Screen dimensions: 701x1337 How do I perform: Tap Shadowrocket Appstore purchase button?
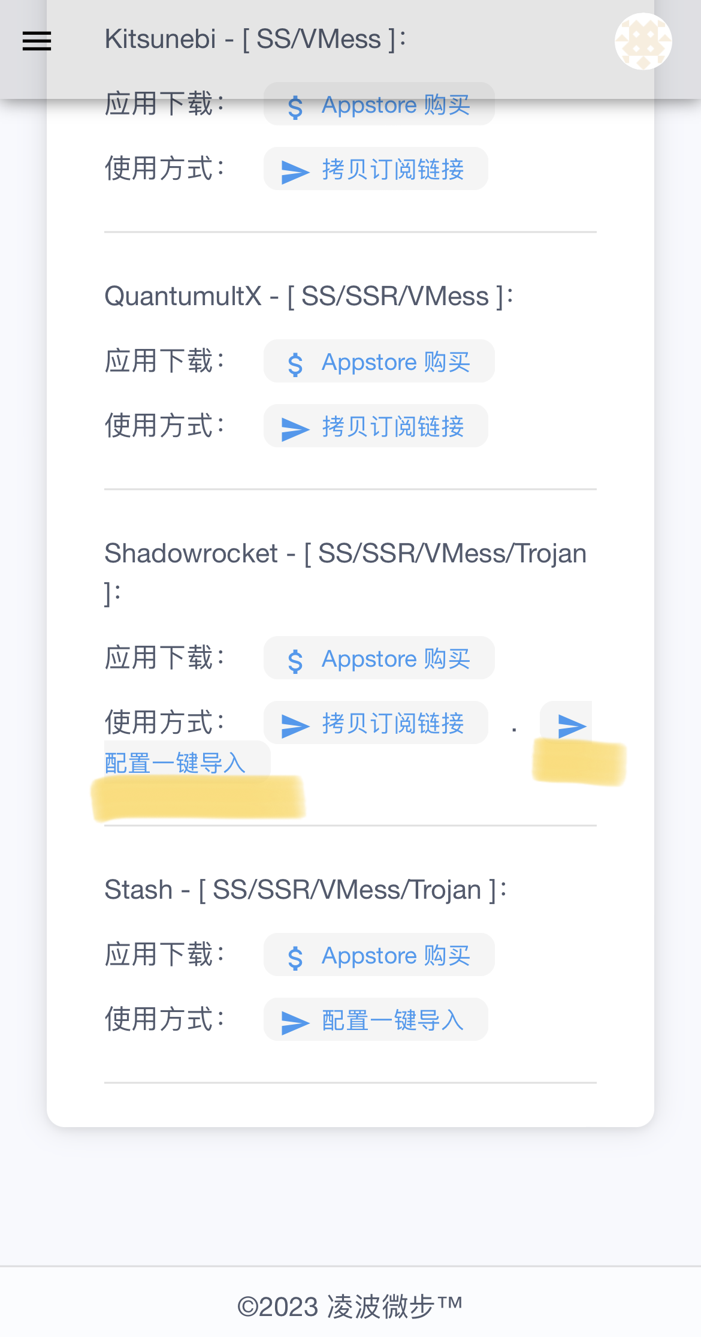pos(379,658)
